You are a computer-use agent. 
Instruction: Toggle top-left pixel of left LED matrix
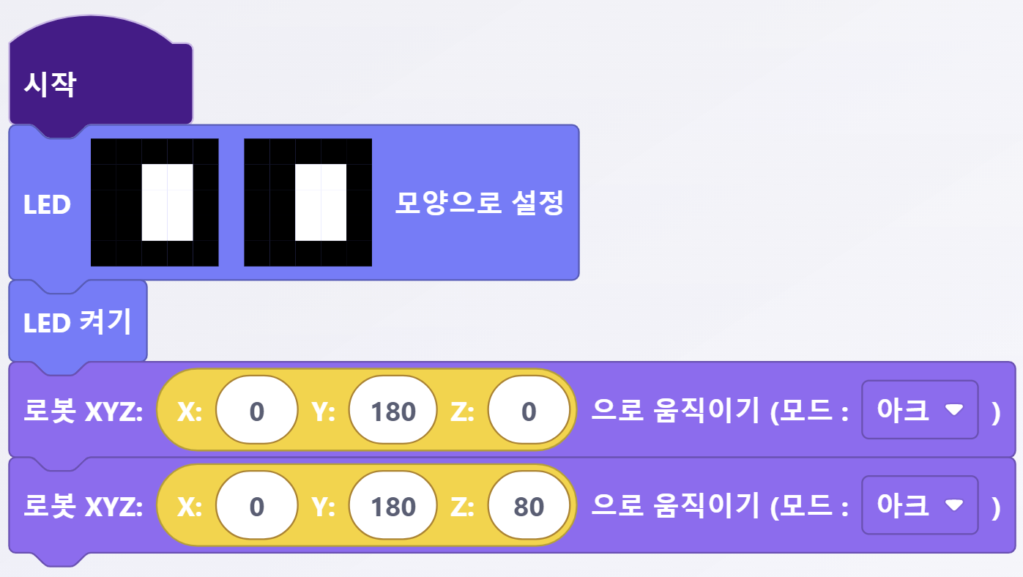tap(103, 151)
